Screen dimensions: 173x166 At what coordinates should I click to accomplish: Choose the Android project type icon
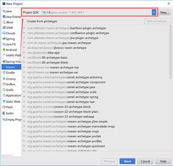[x=4, y=50]
